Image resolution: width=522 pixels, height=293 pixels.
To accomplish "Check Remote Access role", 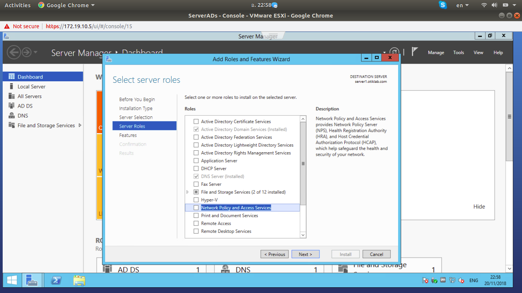I will click(x=196, y=223).
